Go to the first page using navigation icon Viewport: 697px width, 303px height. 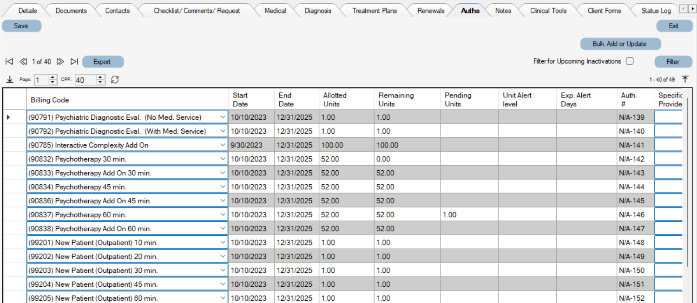tap(9, 61)
